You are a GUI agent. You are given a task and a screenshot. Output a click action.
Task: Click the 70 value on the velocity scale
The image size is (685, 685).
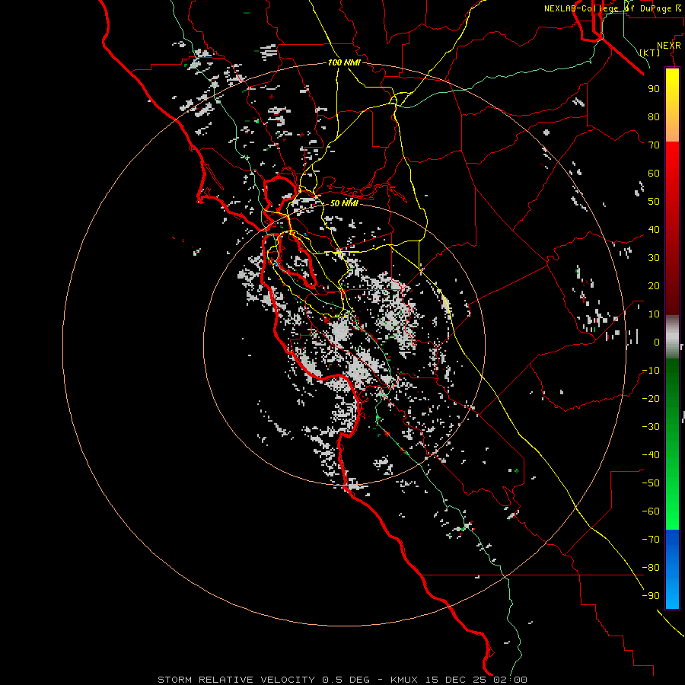click(x=654, y=145)
